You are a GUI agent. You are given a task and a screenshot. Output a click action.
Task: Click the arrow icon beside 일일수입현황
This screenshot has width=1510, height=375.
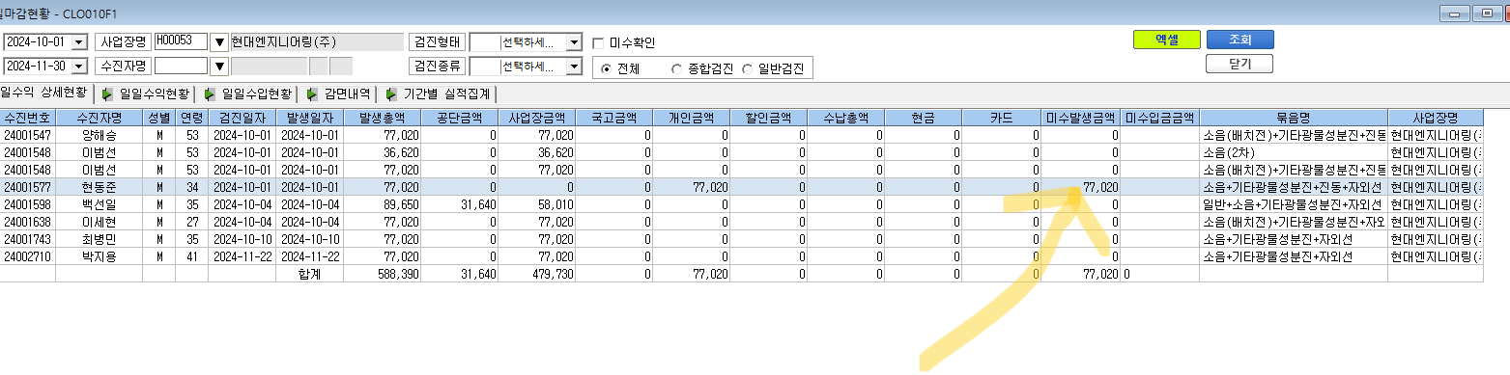tap(210, 94)
